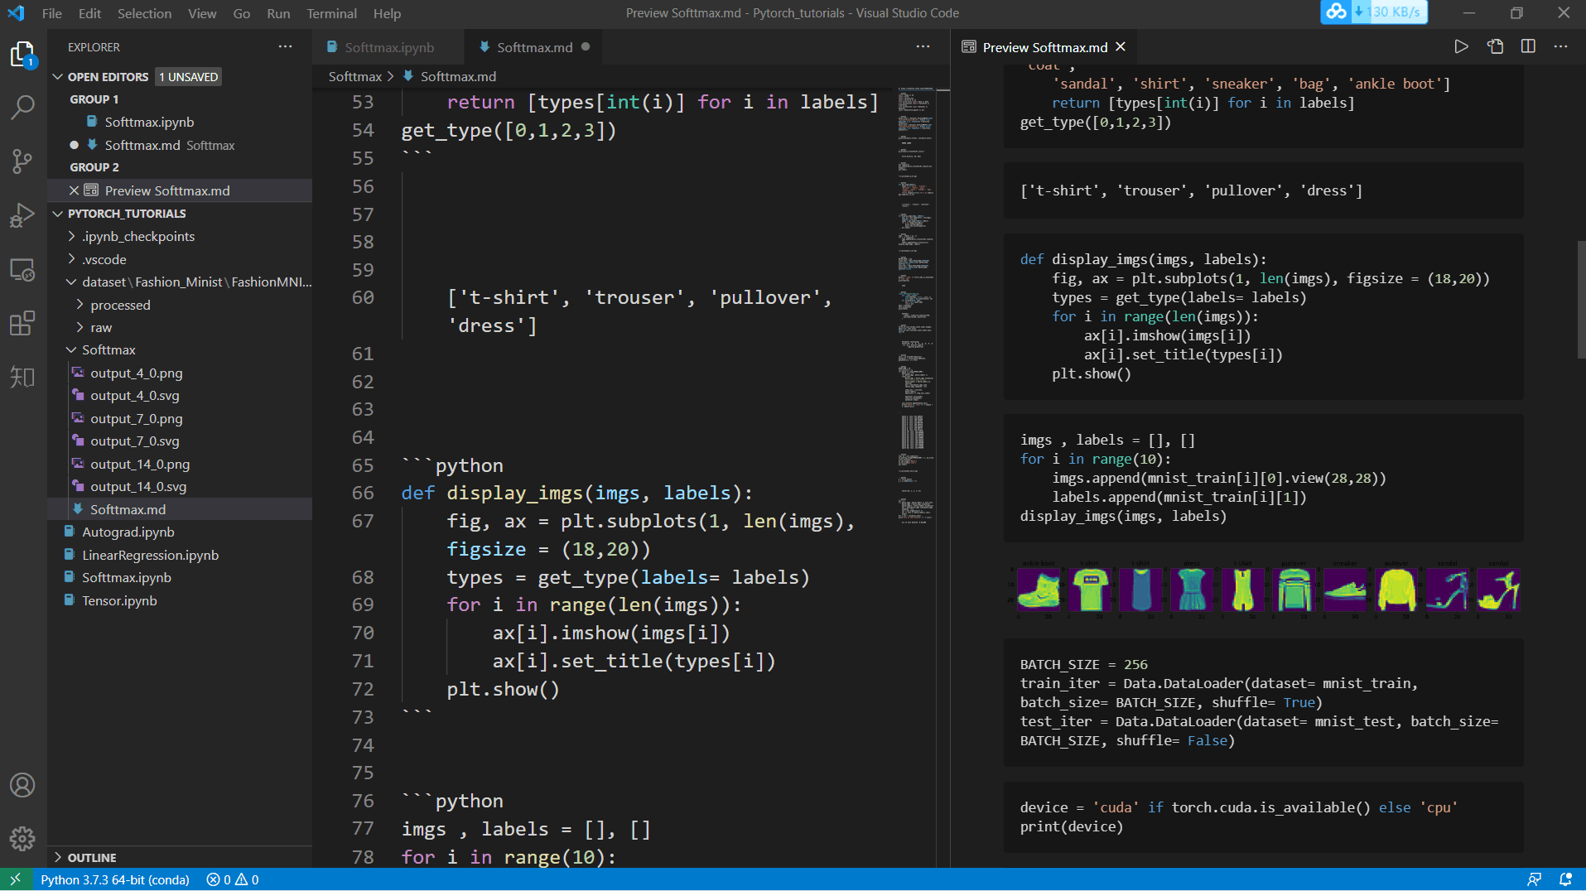Image resolution: width=1586 pixels, height=891 pixels.
Task: Open errors and warnings in status bar
Action: tap(233, 879)
